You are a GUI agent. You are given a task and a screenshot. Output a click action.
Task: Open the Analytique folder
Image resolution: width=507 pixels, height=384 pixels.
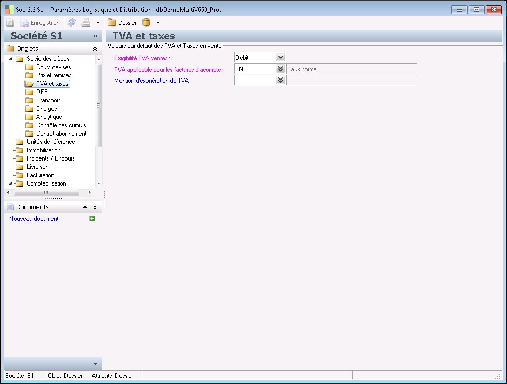tap(44, 117)
